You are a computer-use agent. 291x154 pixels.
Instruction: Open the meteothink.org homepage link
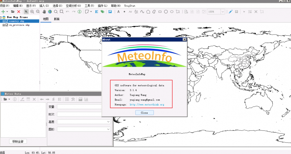pos(147,104)
